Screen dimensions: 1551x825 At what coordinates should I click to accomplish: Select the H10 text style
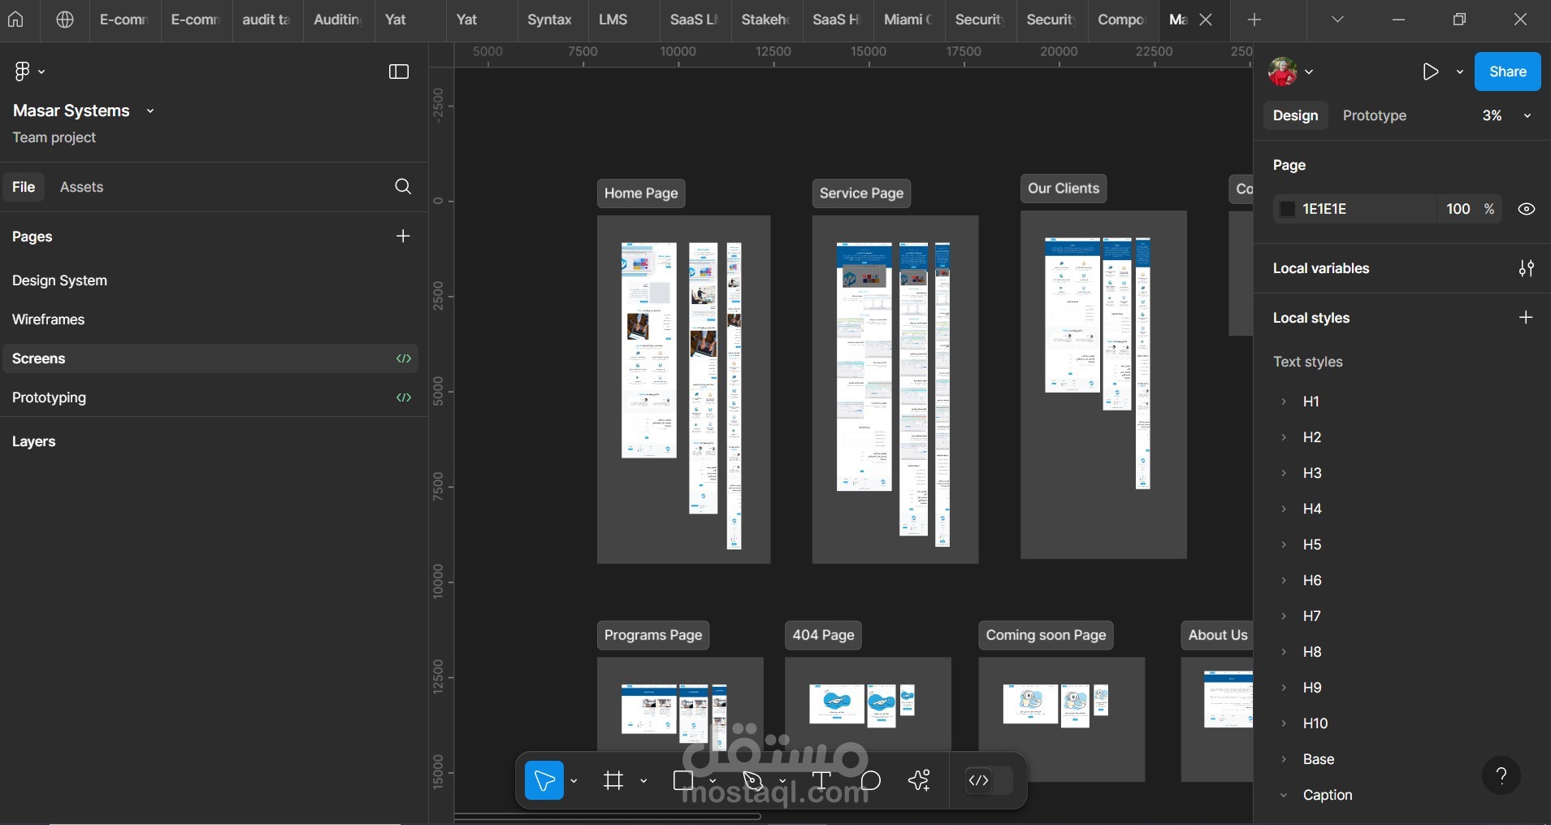1315,723
